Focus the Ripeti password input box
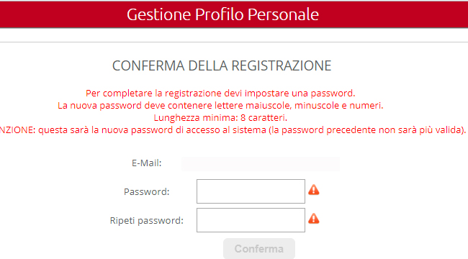 [251, 220]
